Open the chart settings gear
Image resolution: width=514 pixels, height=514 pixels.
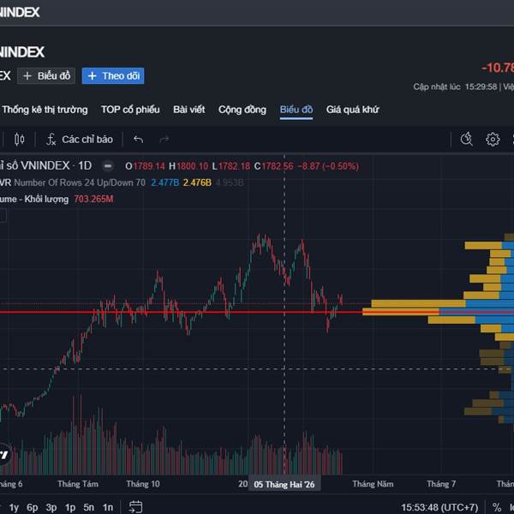click(x=493, y=139)
